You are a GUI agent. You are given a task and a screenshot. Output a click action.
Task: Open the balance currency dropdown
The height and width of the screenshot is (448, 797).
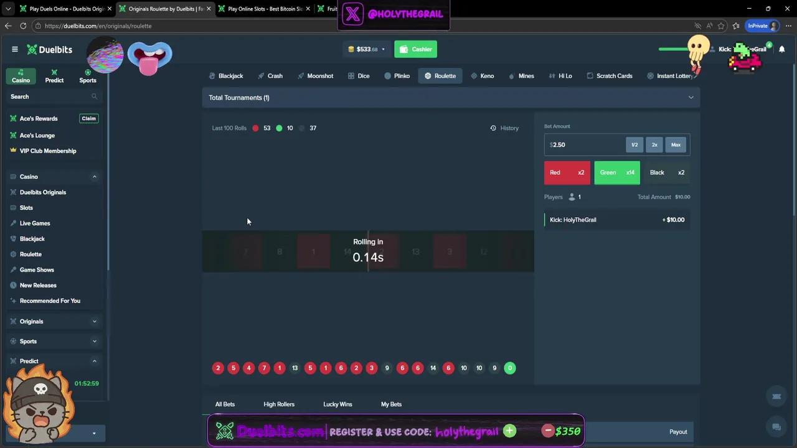point(383,50)
